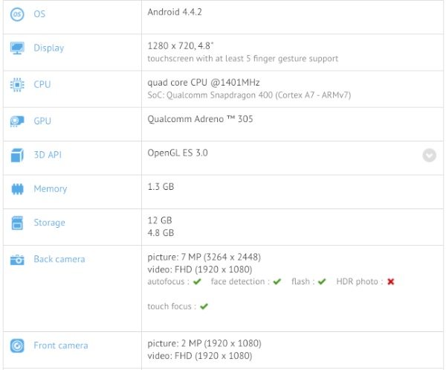Click the GPU graphics card icon
Screen dimensions: 446x370
pyautogui.click(x=17, y=121)
